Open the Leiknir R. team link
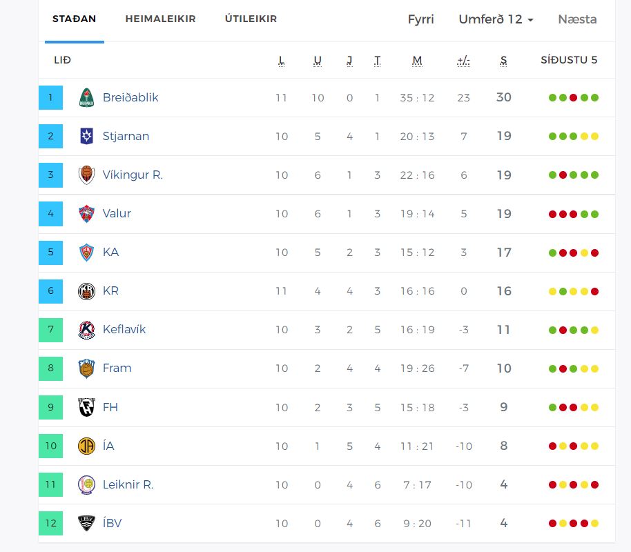The width and height of the screenshot is (631, 552). [128, 484]
